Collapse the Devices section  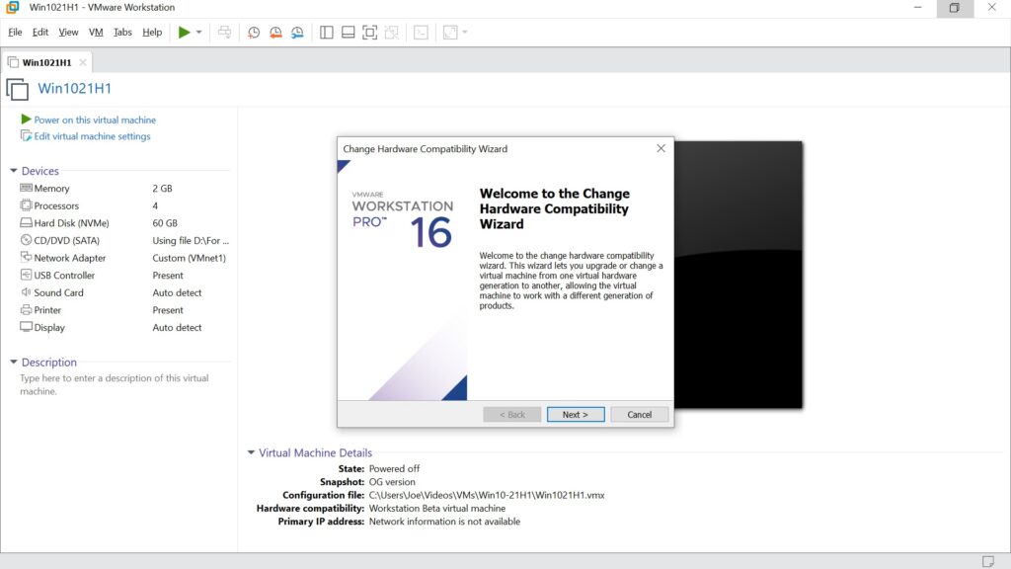point(14,171)
